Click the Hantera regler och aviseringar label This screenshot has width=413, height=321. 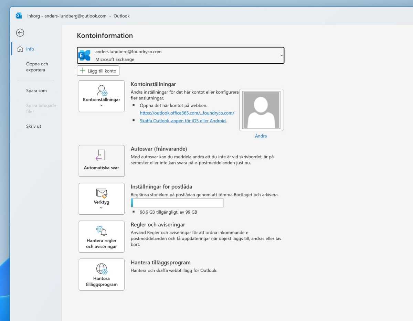102,244
